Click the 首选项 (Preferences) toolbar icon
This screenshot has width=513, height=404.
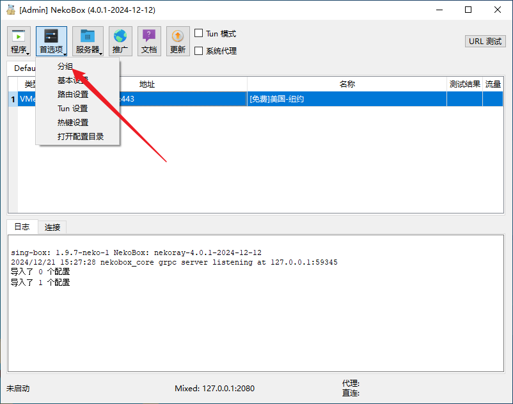click(x=51, y=42)
